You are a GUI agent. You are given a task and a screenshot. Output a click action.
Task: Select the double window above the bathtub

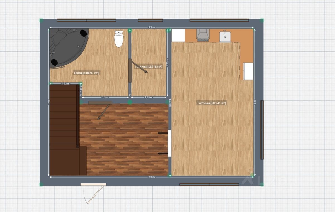tap(86, 20)
